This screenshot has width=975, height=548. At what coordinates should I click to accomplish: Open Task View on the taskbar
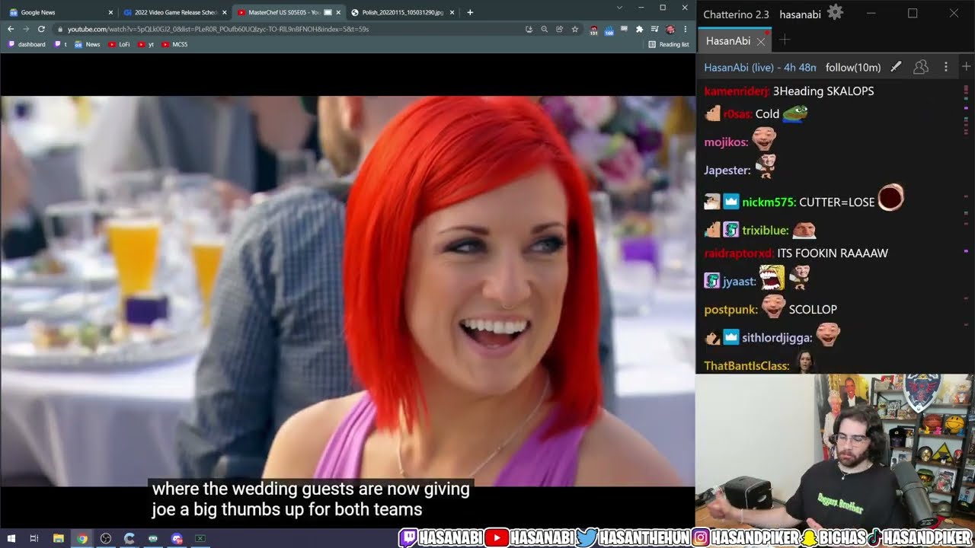pos(34,539)
